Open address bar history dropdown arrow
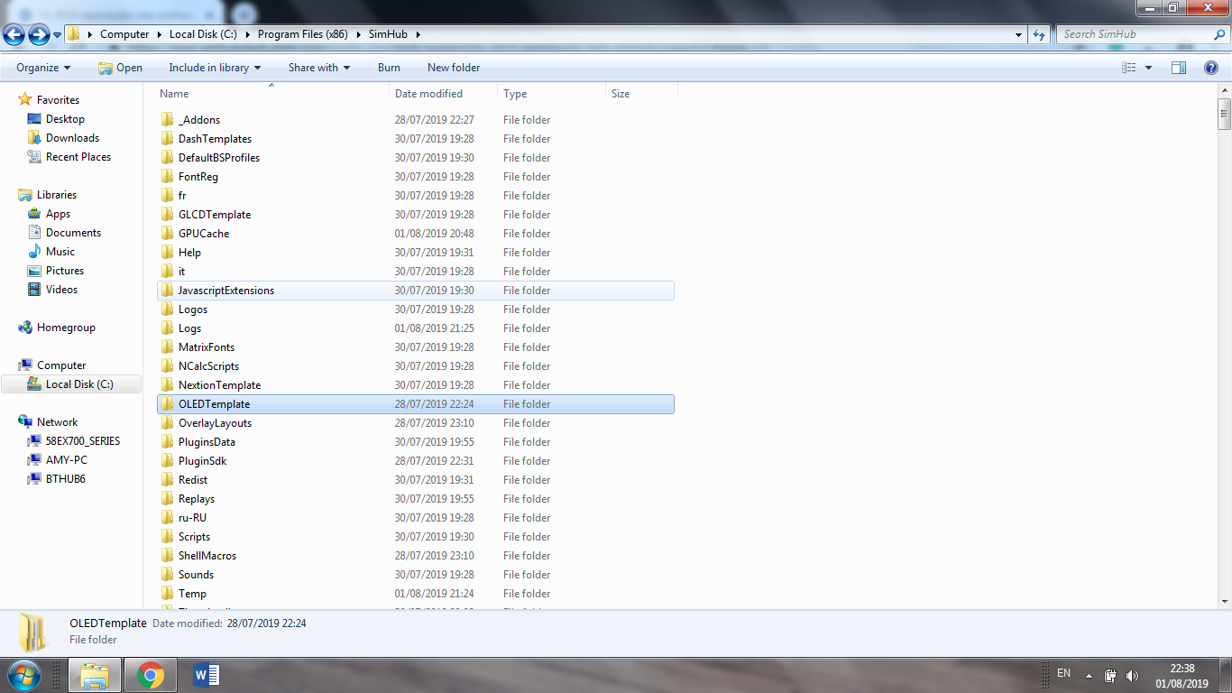Screen dimensions: 1232x693 pos(1018,34)
